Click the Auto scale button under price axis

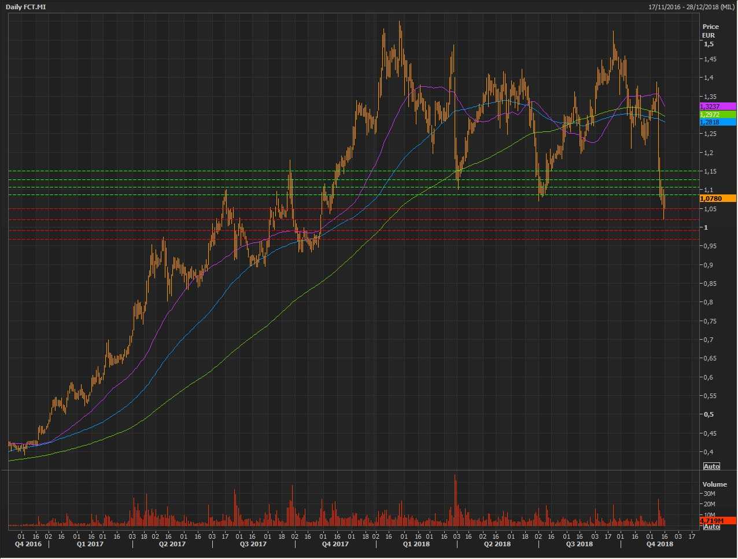711,466
